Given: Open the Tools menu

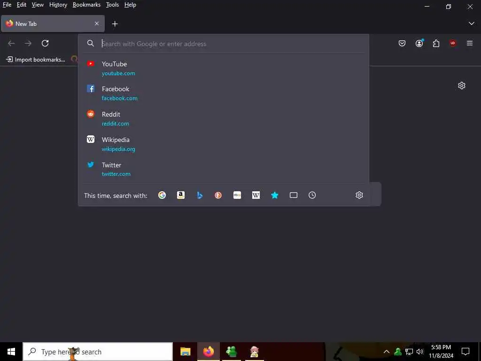Looking at the screenshot, I should [113, 5].
